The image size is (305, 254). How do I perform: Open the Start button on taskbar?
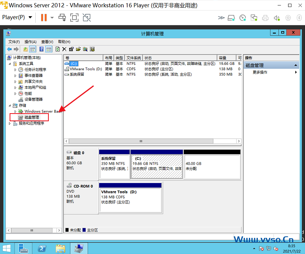click(7, 249)
